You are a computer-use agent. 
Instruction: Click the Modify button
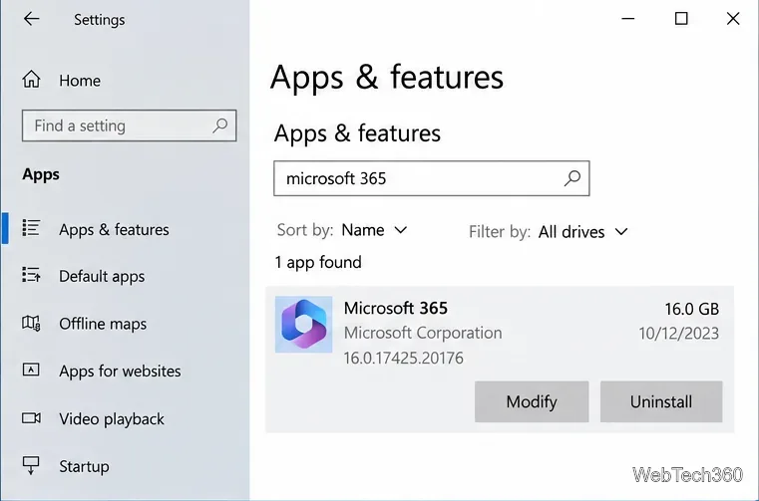pos(532,401)
